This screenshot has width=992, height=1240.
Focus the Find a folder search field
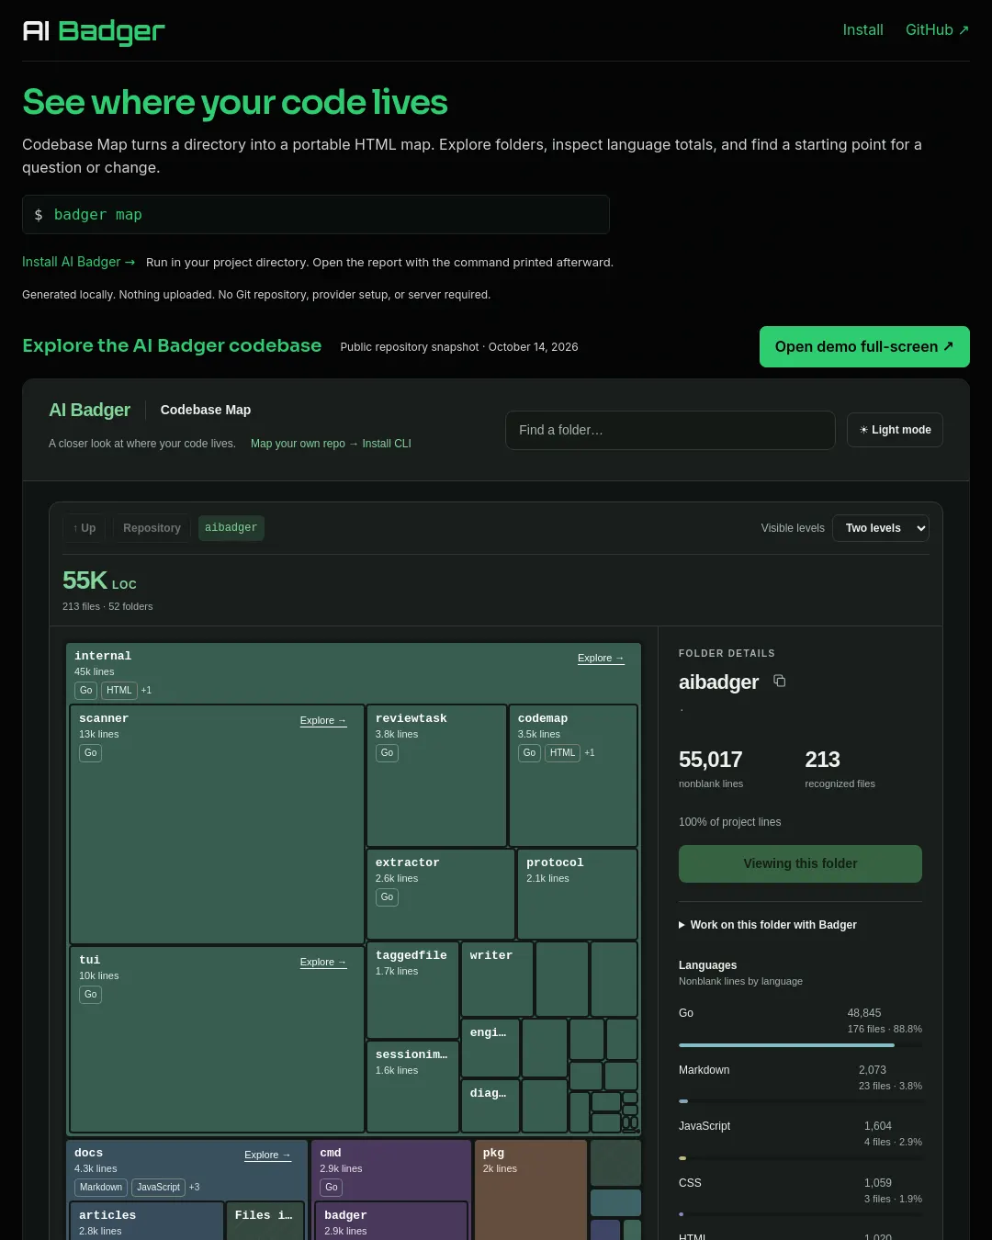click(x=671, y=430)
